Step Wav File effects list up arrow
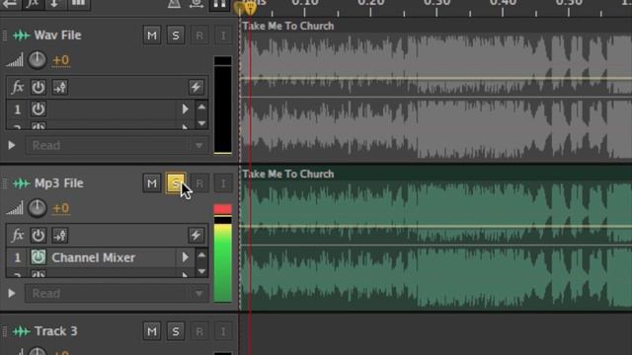The image size is (632, 355). coord(201,107)
